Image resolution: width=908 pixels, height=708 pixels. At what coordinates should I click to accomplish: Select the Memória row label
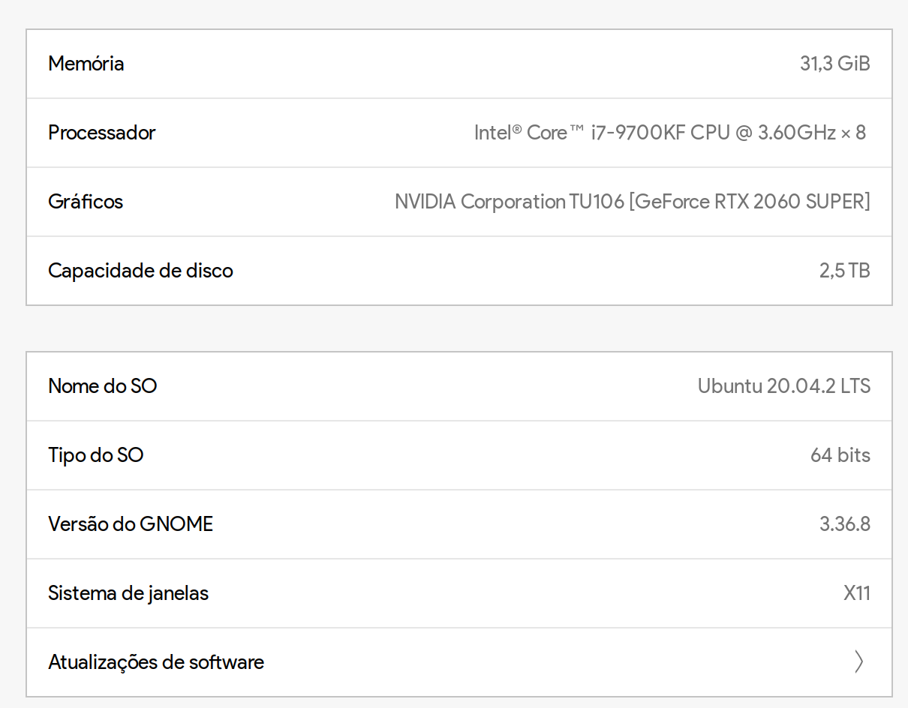(86, 64)
